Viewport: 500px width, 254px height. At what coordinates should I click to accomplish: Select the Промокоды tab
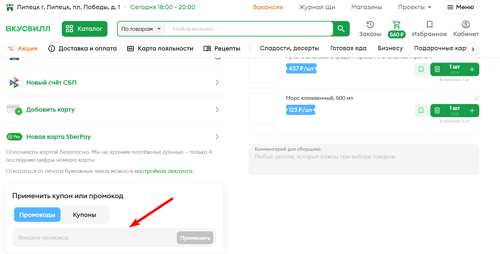(37, 215)
